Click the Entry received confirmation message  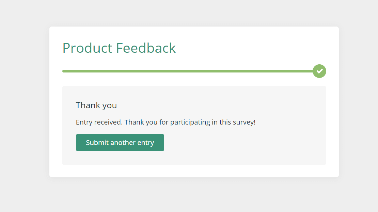coord(166,122)
